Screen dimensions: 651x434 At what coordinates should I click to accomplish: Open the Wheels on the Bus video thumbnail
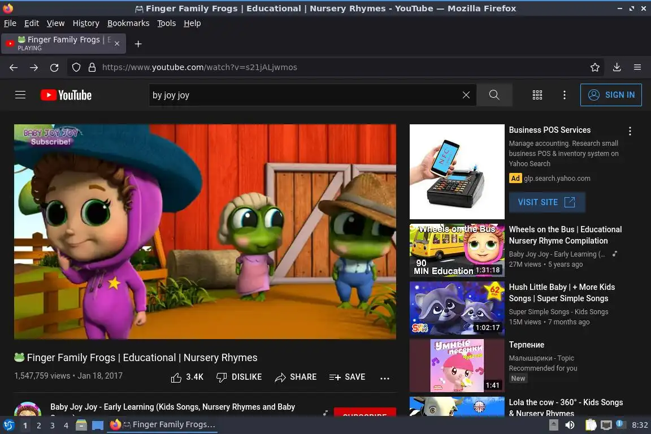(457, 250)
